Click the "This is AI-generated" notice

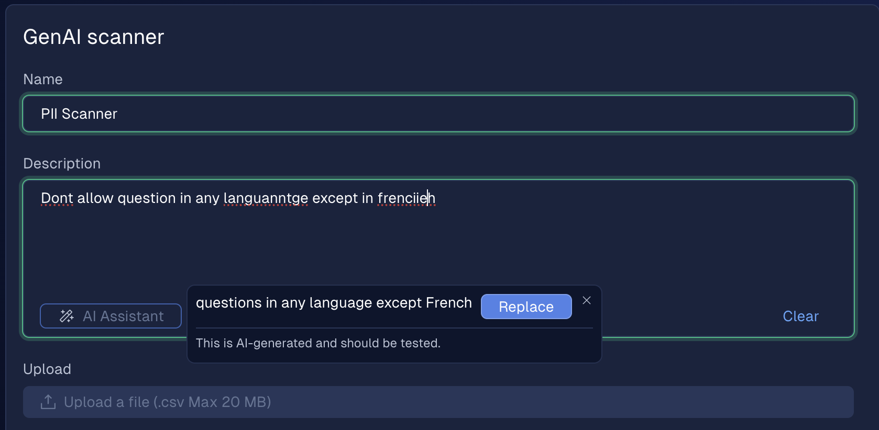coord(318,343)
